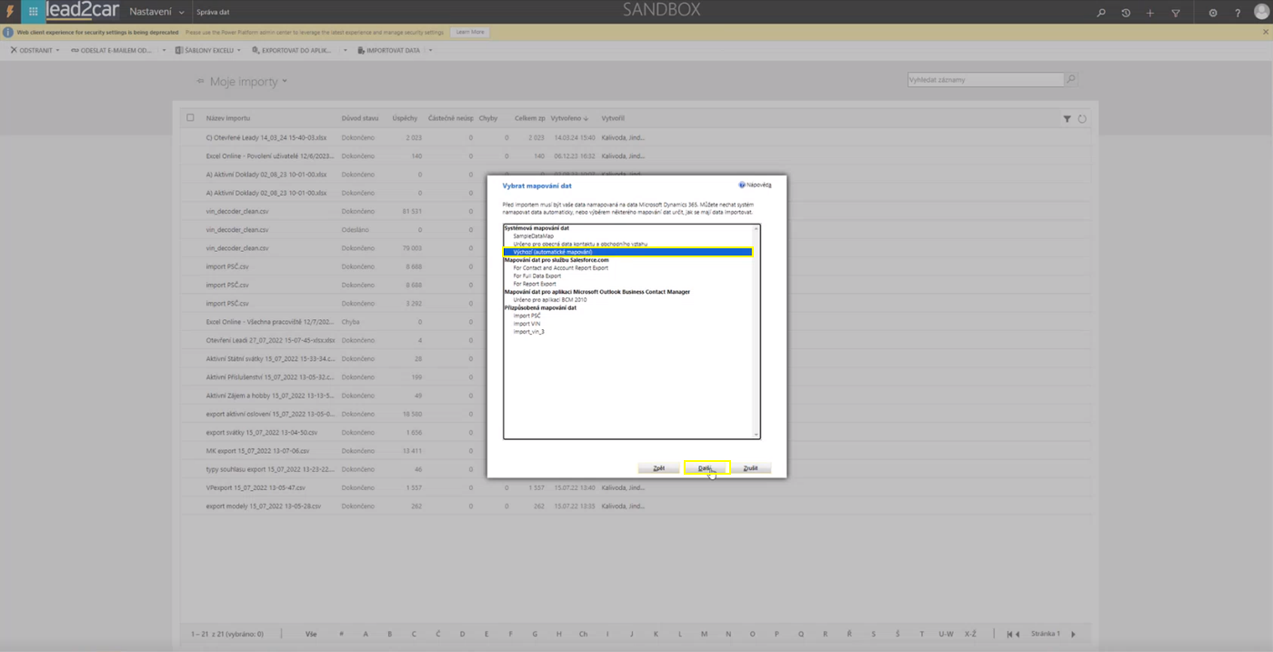The width and height of the screenshot is (1273, 652).
Task: Select the SampleDataMap mapping entry
Action: pos(533,236)
